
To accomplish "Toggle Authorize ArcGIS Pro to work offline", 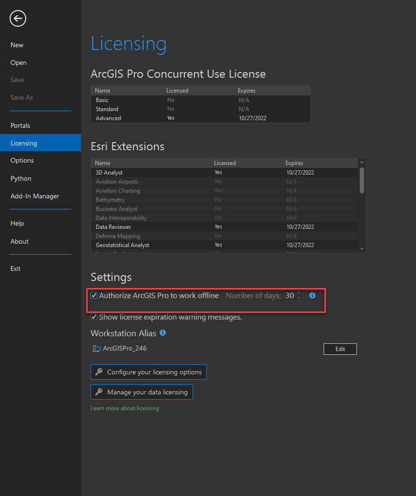I will [x=94, y=295].
